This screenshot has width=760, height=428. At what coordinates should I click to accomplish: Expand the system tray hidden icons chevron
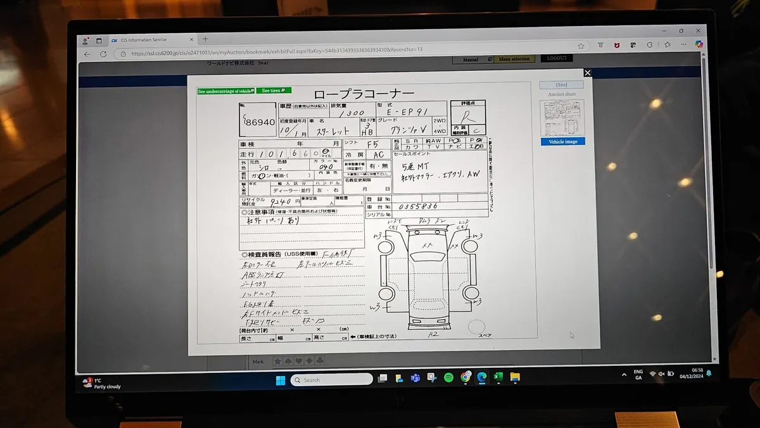pyautogui.click(x=624, y=374)
